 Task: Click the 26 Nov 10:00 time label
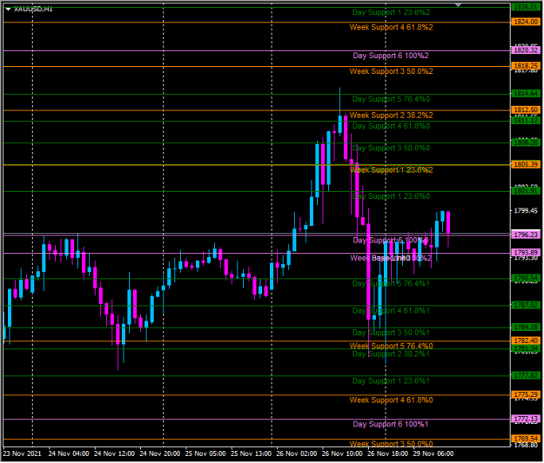pos(342,453)
